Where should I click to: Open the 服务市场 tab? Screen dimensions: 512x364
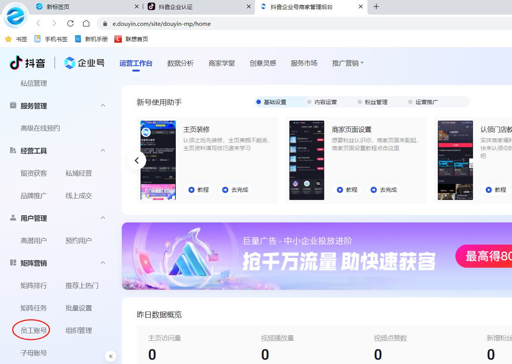coord(304,63)
